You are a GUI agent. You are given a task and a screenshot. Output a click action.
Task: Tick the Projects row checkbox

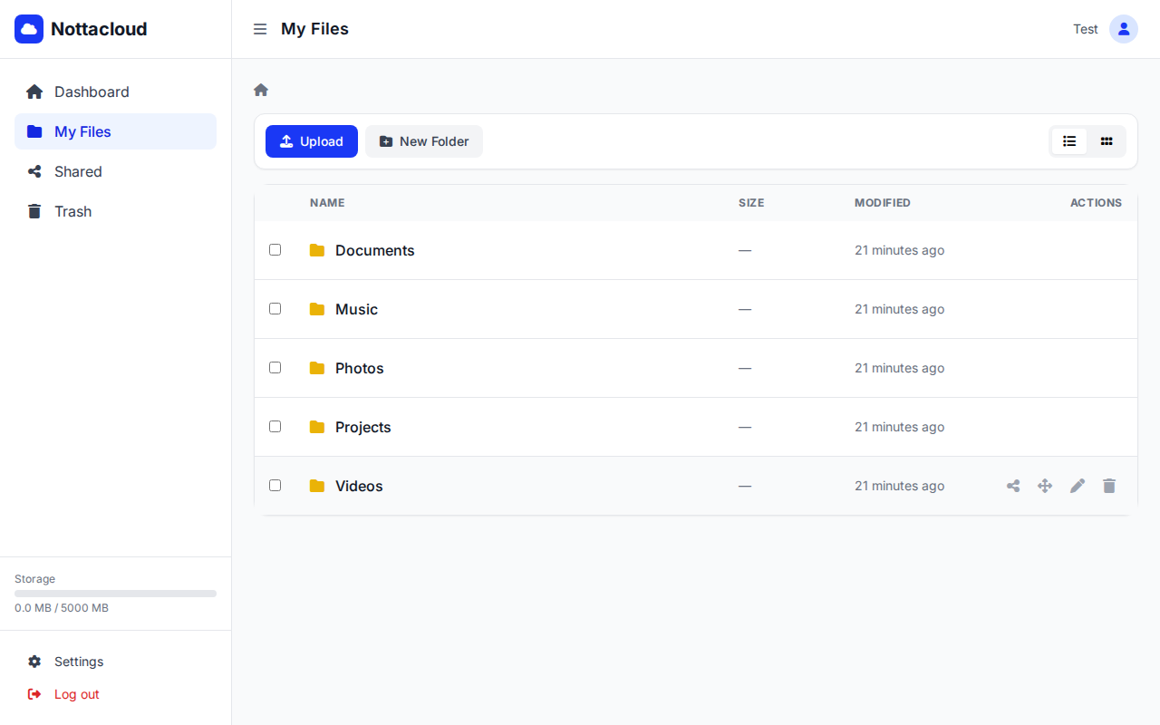(x=275, y=426)
